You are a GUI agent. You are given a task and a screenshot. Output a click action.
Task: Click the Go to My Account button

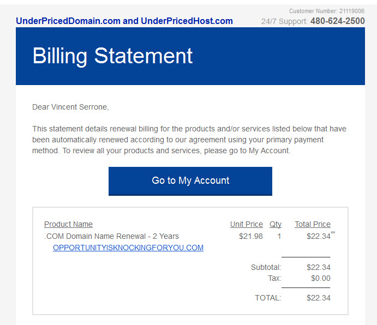190,181
